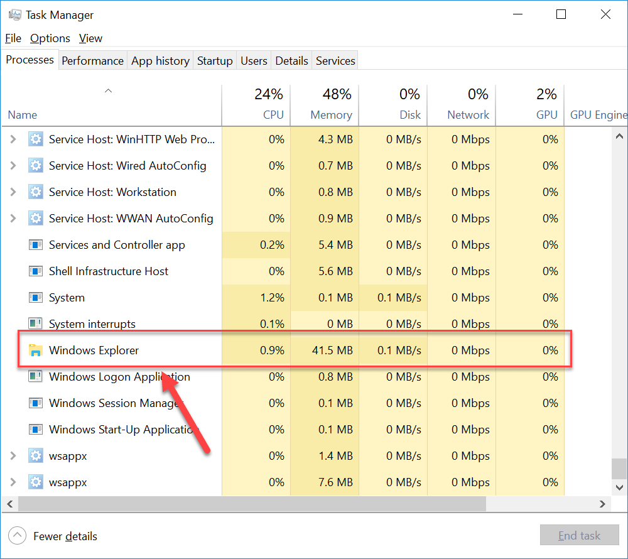Viewport: 628px width, 559px height.
Task: Open the Startup tab
Action: point(215,61)
